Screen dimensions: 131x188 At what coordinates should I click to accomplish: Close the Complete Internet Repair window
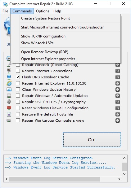pyautogui.click(x=124, y=4)
